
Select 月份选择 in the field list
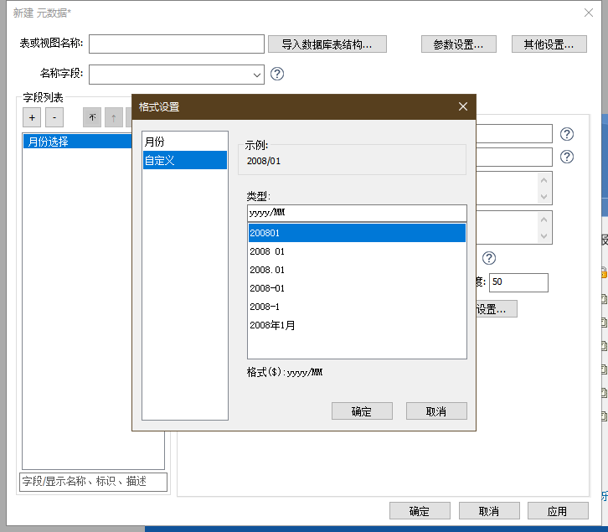[80, 142]
